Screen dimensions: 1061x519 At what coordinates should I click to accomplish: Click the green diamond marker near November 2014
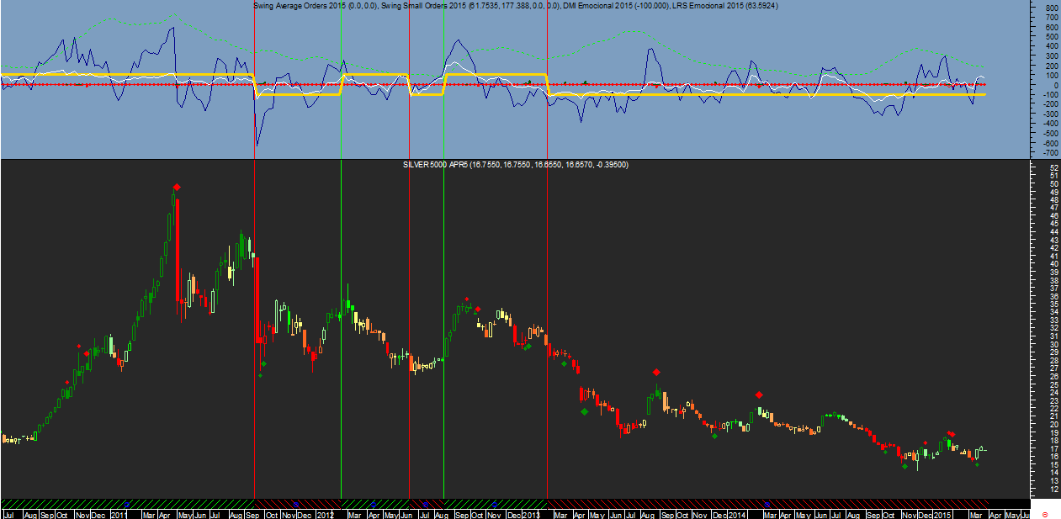pyautogui.click(x=905, y=466)
